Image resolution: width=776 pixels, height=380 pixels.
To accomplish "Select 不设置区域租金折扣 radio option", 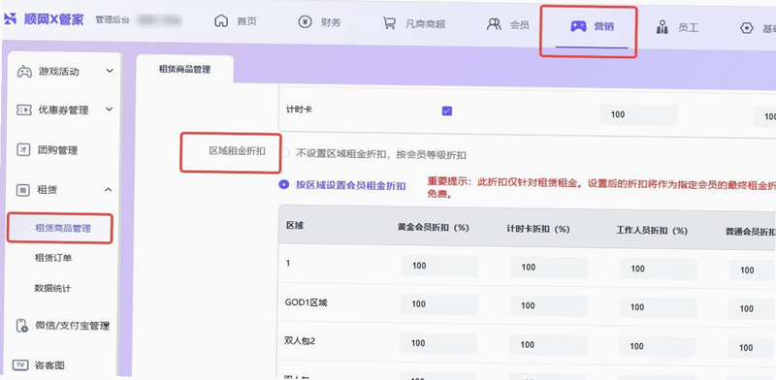I will 284,153.
